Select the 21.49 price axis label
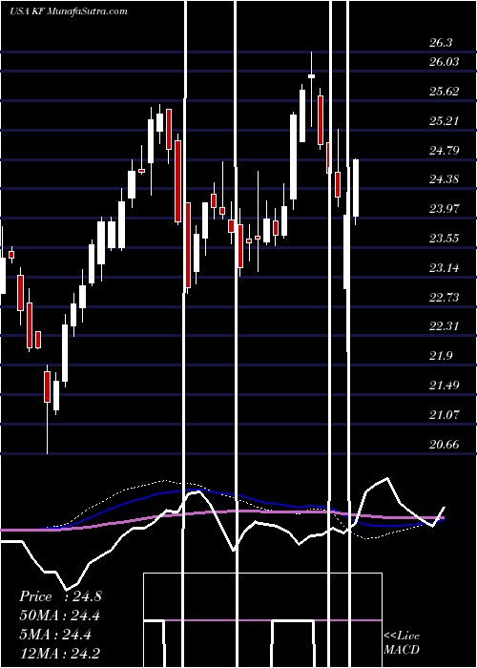The width and height of the screenshot is (477, 668). coord(445,386)
